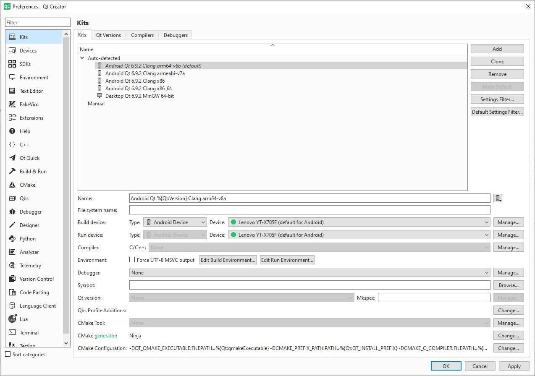This screenshot has width=535, height=376.
Task: Select the Kits category icon
Action: point(12,37)
